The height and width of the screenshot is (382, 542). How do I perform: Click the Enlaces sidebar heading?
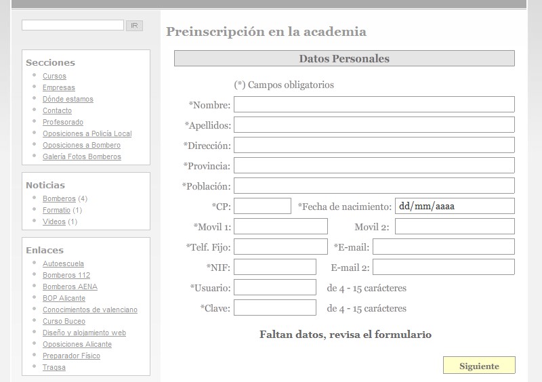pyautogui.click(x=45, y=251)
